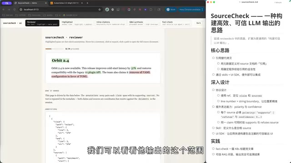Image resolution: width=291 pixels, height=163 pixels.
Task: Click the grounded percentage progress bar
Action: pos(55,49)
